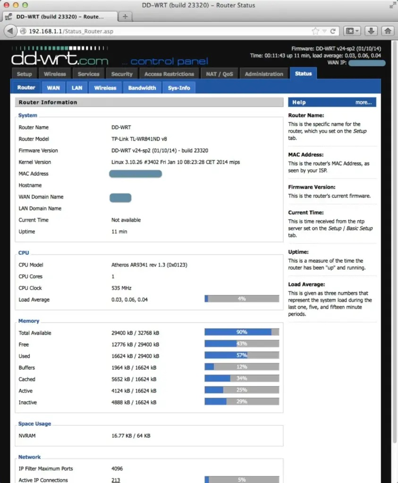The image size is (398, 483).
Task: Click the browser back arrow button
Action: pos(10,31)
